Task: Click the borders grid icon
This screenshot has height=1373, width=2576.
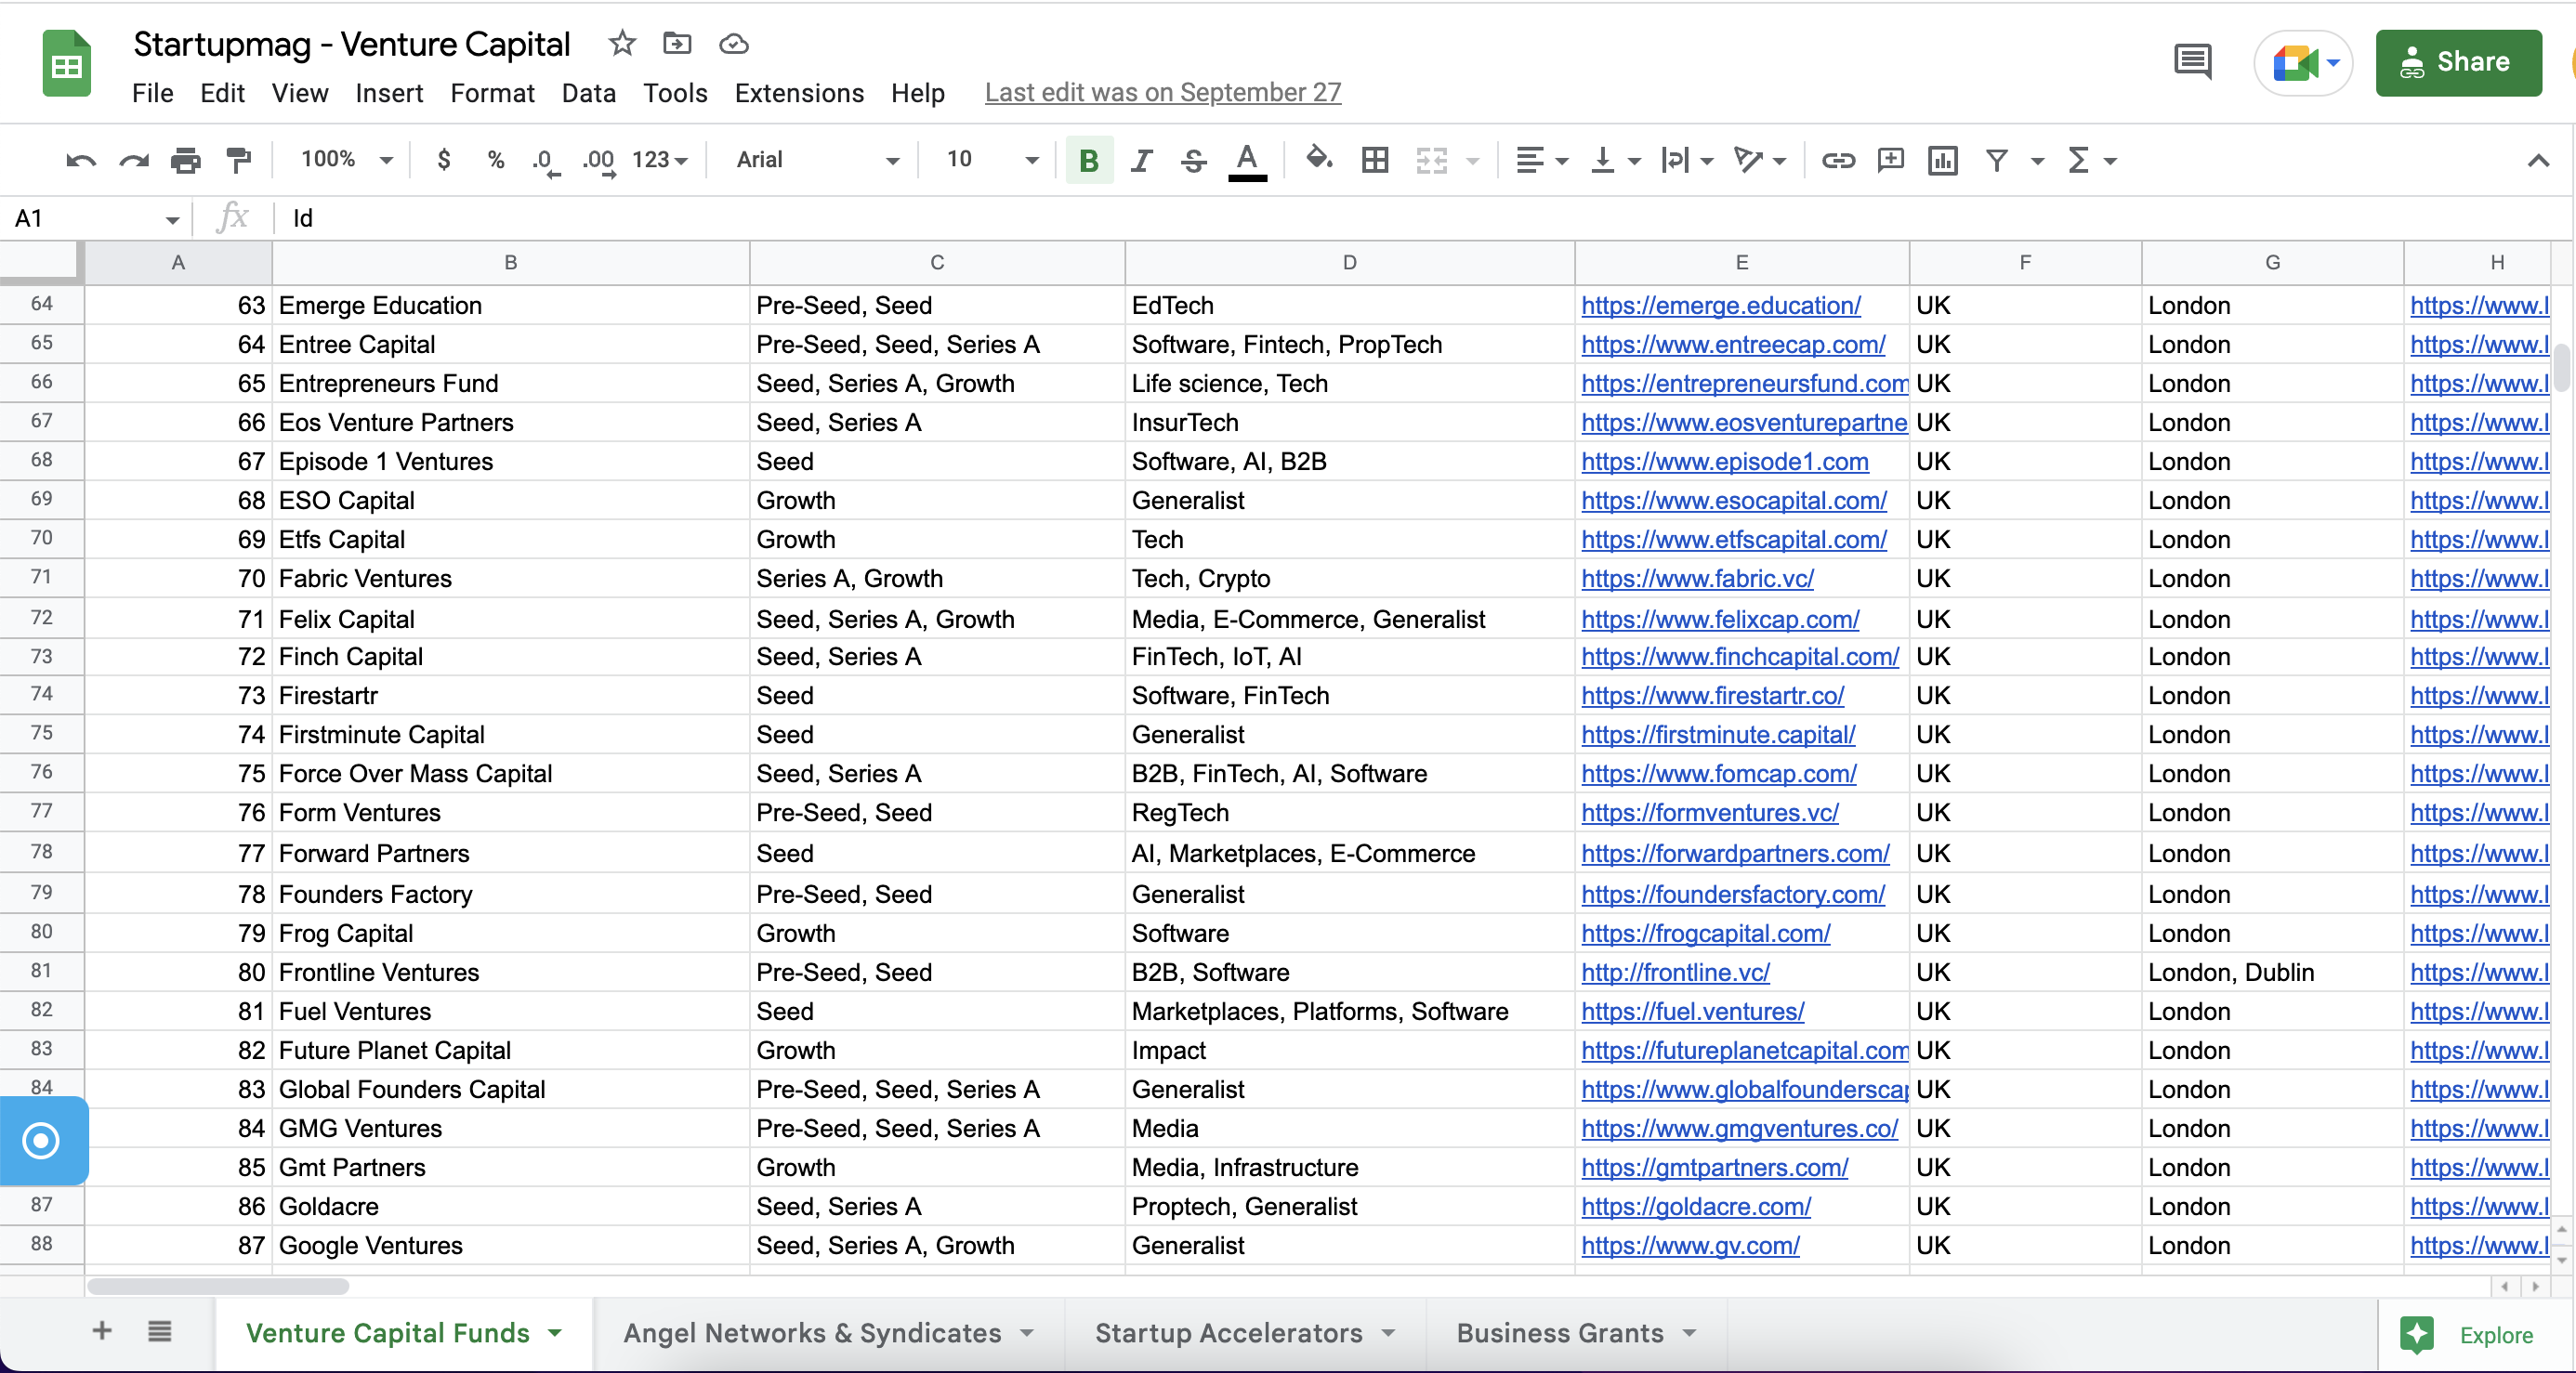Action: tap(1375, 160)
